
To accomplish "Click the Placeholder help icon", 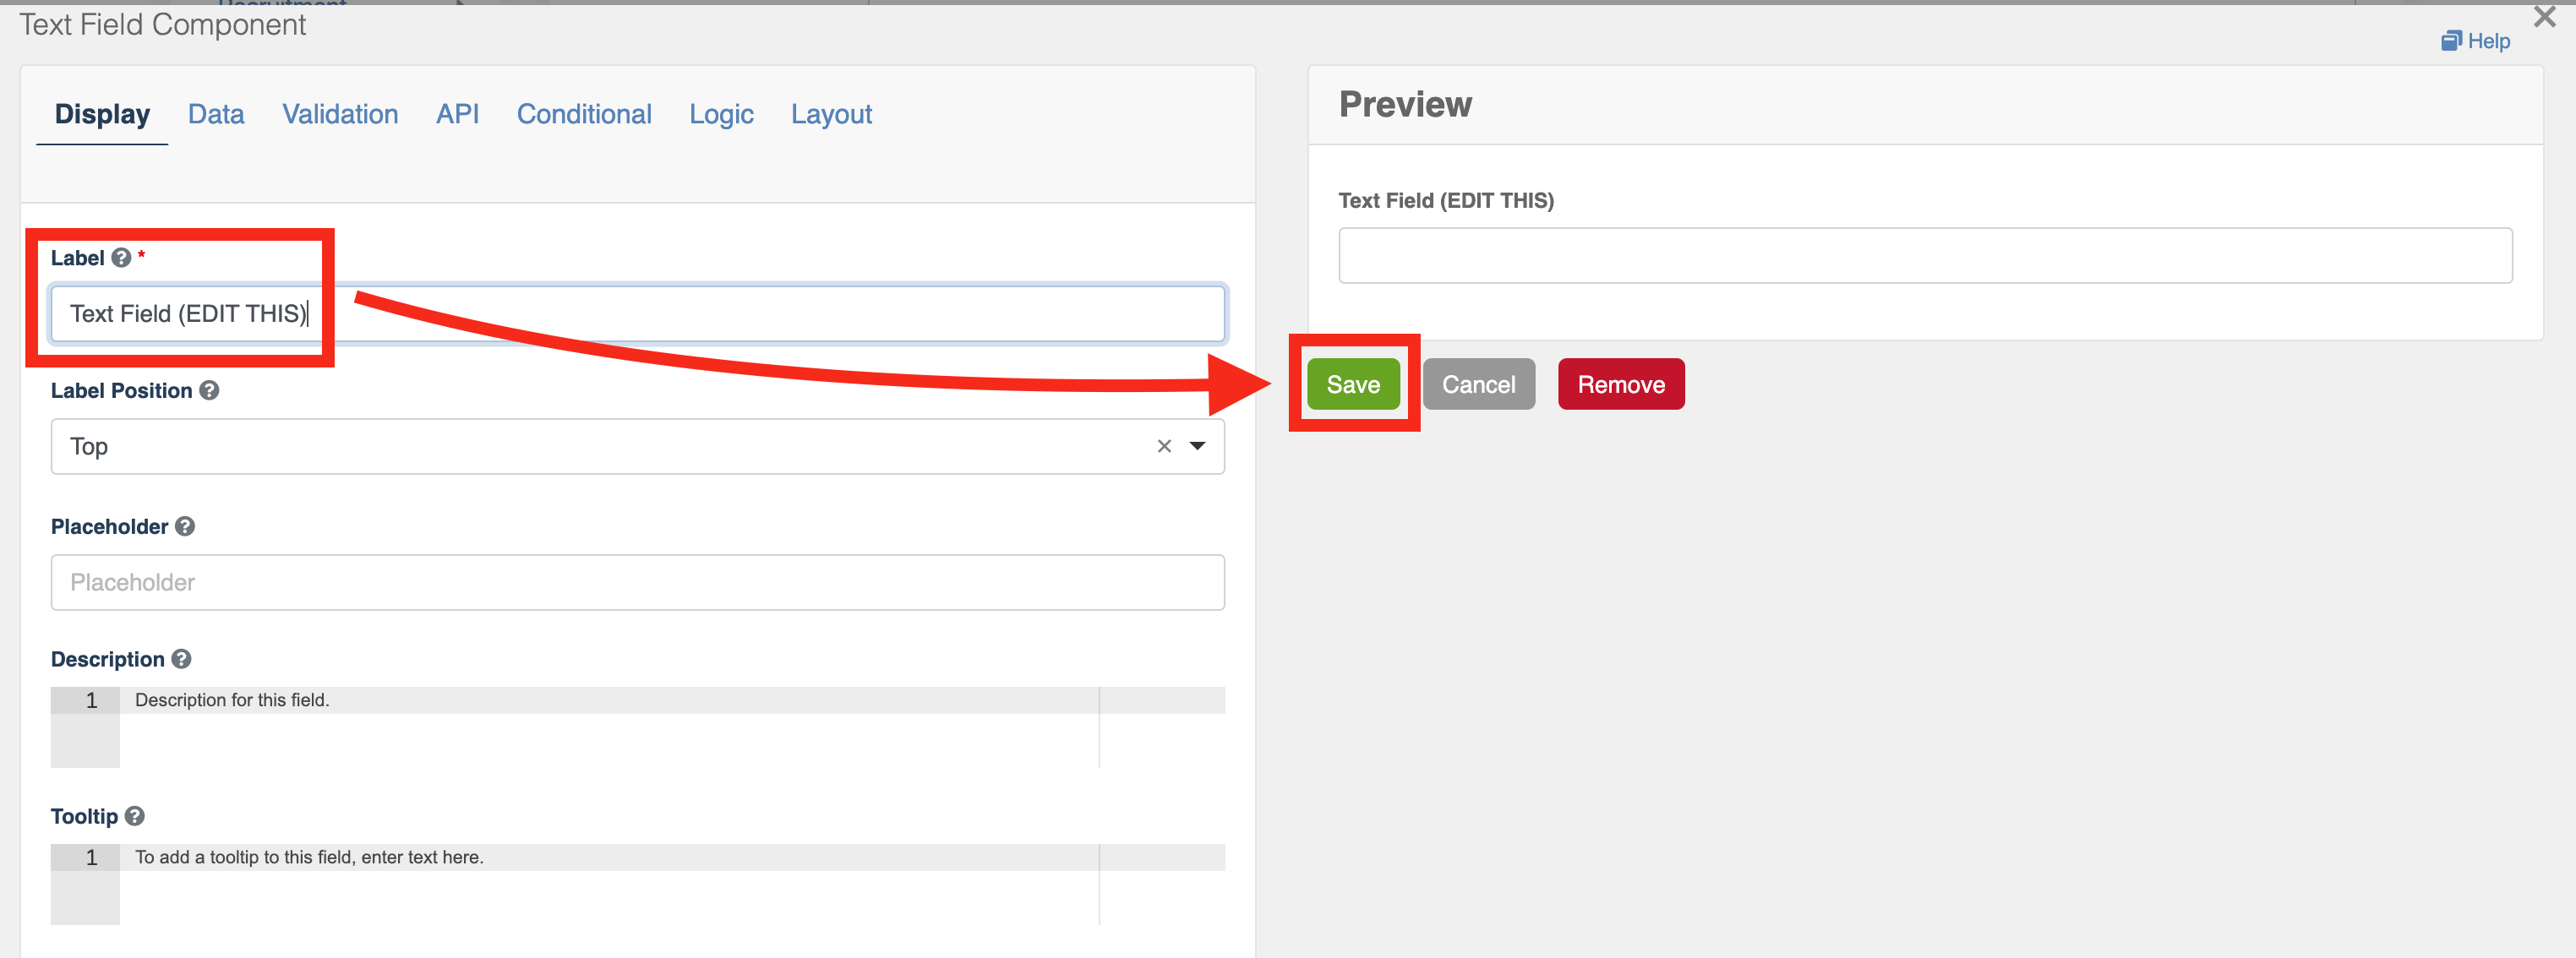I will click(x=185, y=527).
